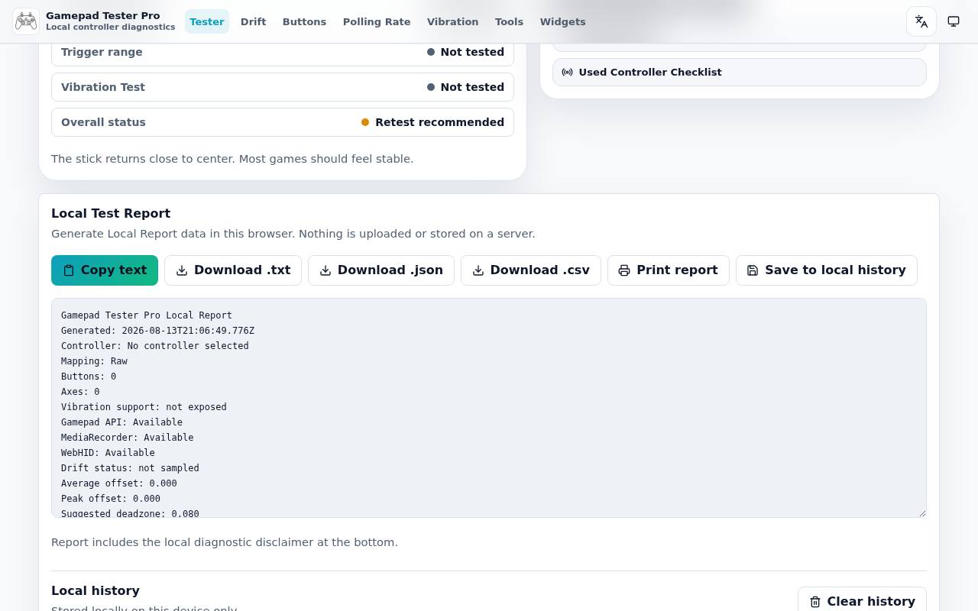Click the 'Retest recommended' status label
This screenshot has width=978, height=611.
(x=439, y=122)
